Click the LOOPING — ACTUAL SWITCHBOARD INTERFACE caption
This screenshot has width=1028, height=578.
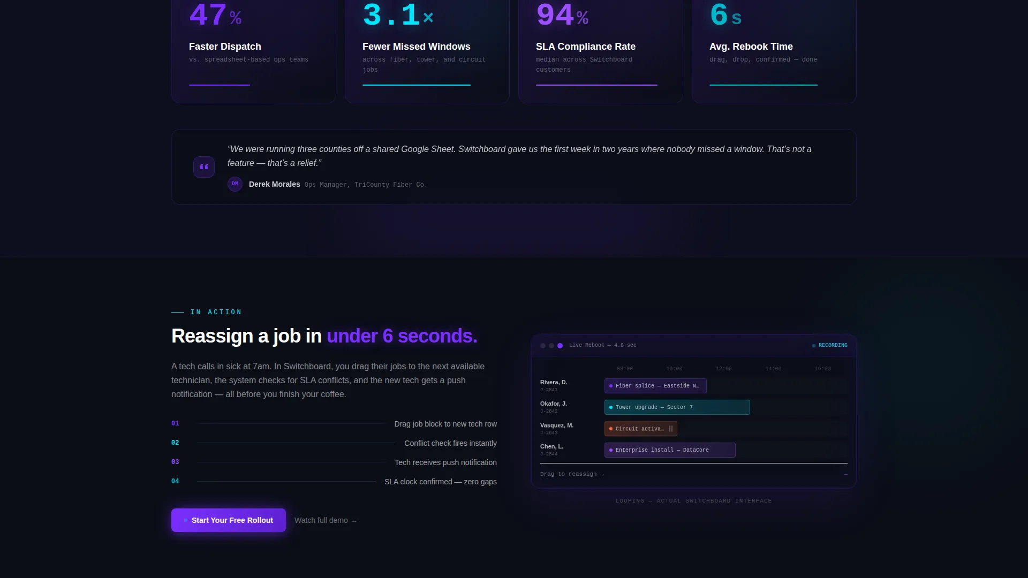click(x=693, y=501)
